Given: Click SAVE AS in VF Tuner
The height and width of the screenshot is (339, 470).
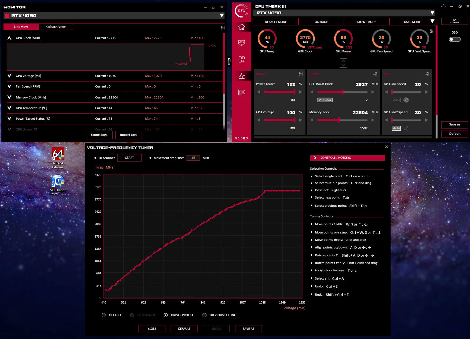Looking at the screenshot, I should click(248, 329).
